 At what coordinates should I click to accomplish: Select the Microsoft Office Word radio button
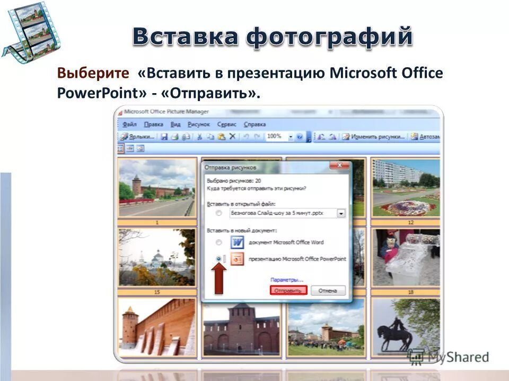[219, 242]
